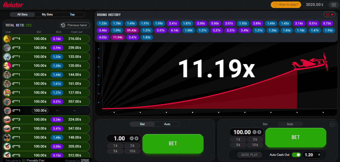The width and height of the screenshot is (340, 162).
Task: Disable the Auto Cash Out switch
Action: (x=297, y=155)
